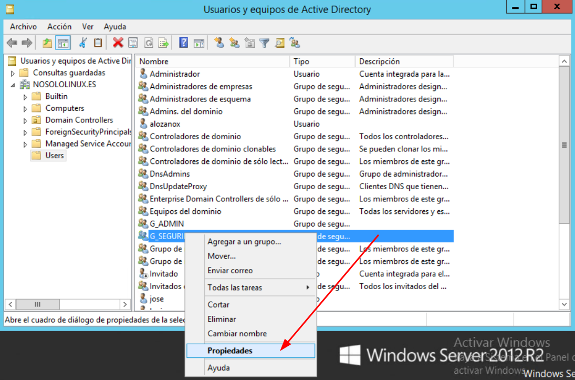Click the Refresh toolbar icon
Screen dimensions: 575x380
[149, 43]
